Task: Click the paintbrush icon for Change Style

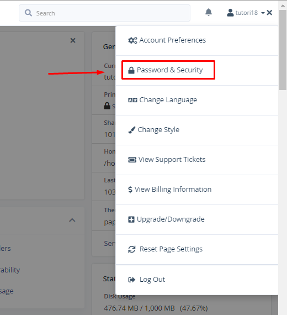Action: pos(132,130)
